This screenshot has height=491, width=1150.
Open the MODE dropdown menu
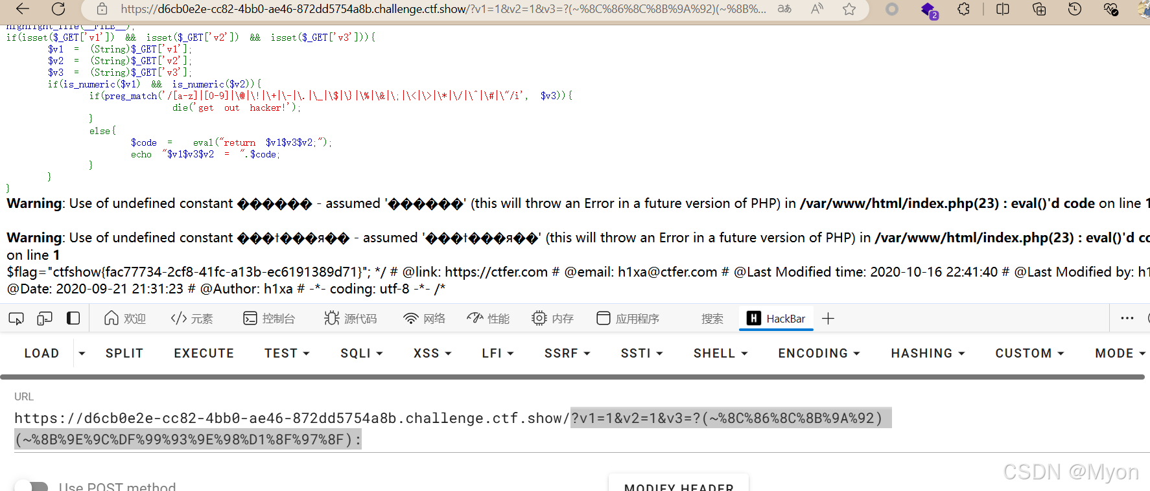(x=1120, y=353)
